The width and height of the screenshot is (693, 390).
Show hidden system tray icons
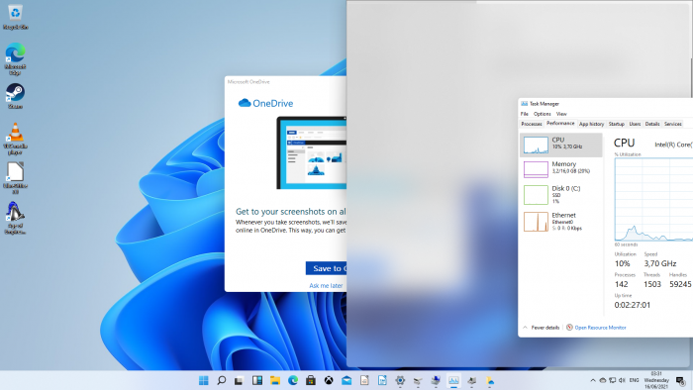pos(593,380)
